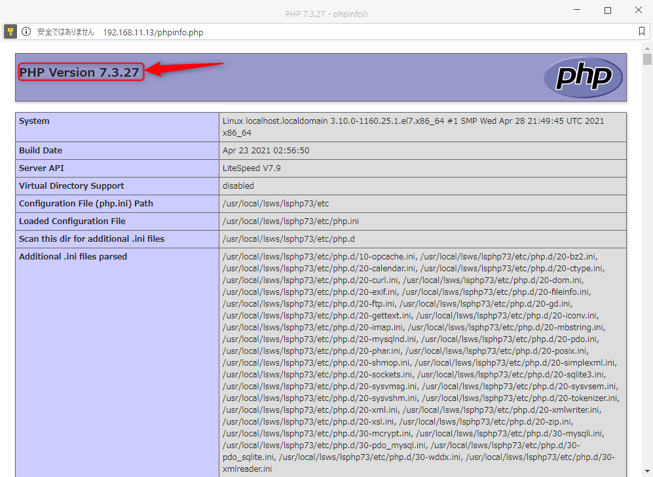Click the bookmark icon in the address bar
This screenshot has width=653, height=477.
point(641,31)
